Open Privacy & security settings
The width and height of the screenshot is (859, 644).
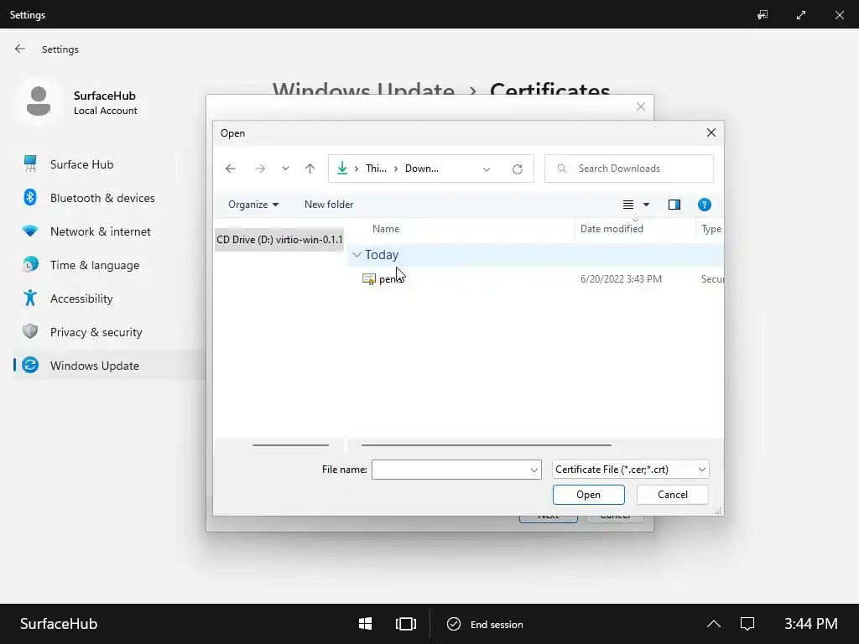pyautogui.click(x=96, y=332)
